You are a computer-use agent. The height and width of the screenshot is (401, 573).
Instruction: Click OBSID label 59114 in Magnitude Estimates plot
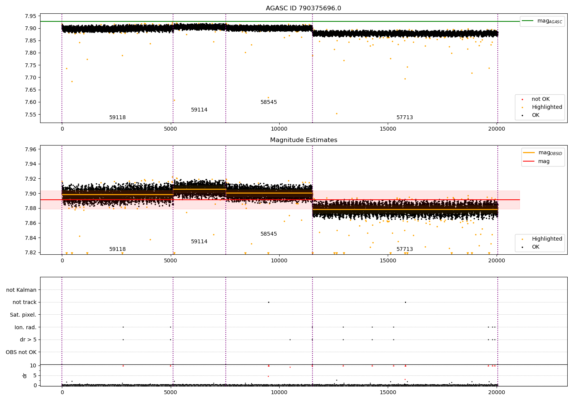click(x=199, y=242)
